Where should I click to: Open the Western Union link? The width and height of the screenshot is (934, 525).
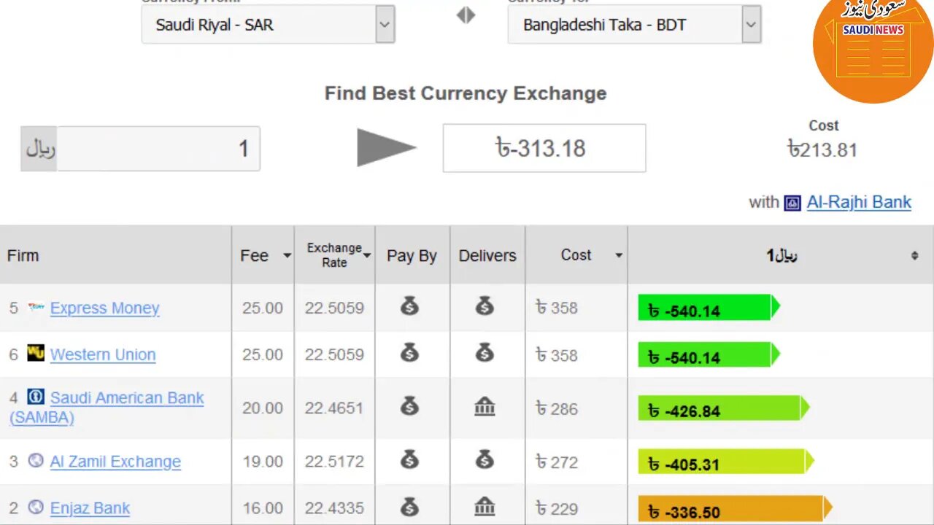click(103, 354)
